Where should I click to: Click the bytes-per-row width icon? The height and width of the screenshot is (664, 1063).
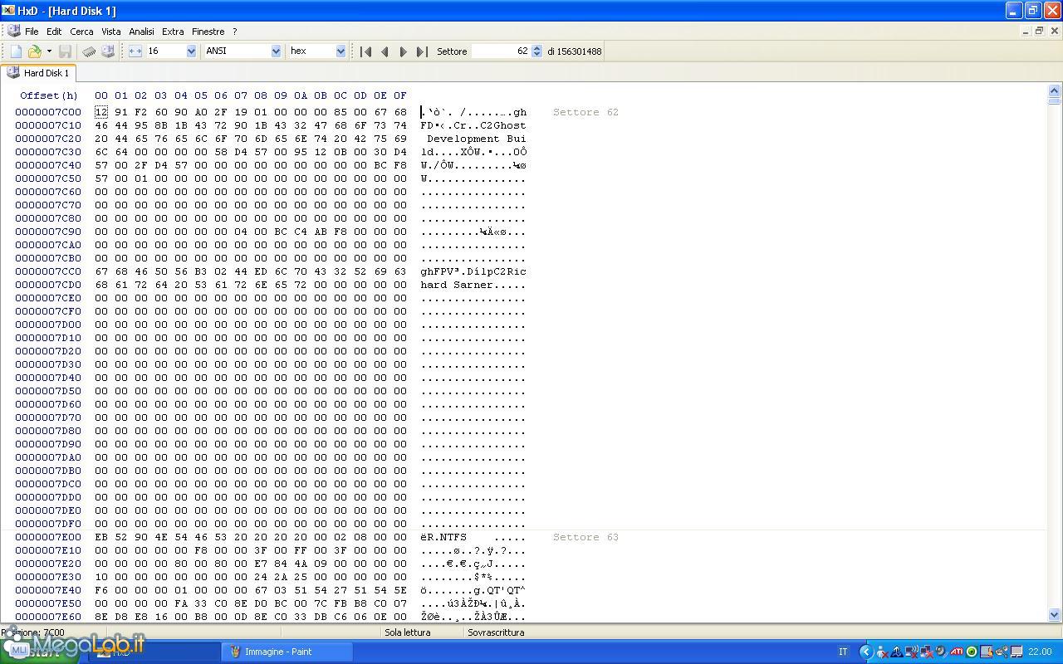[135, 51]
